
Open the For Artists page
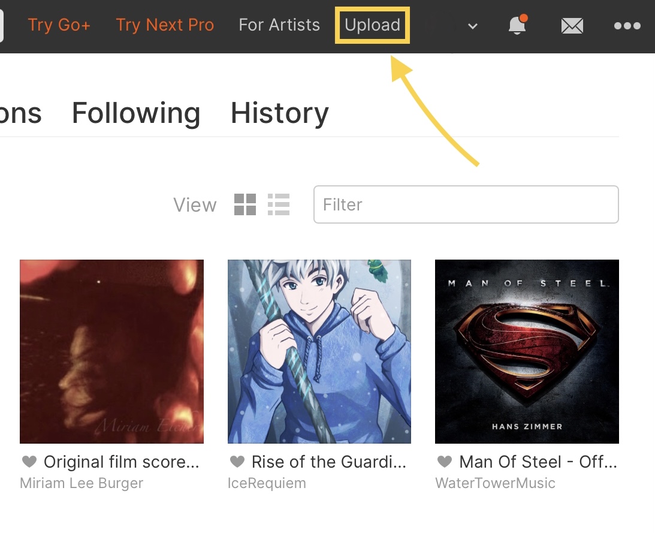279,25
